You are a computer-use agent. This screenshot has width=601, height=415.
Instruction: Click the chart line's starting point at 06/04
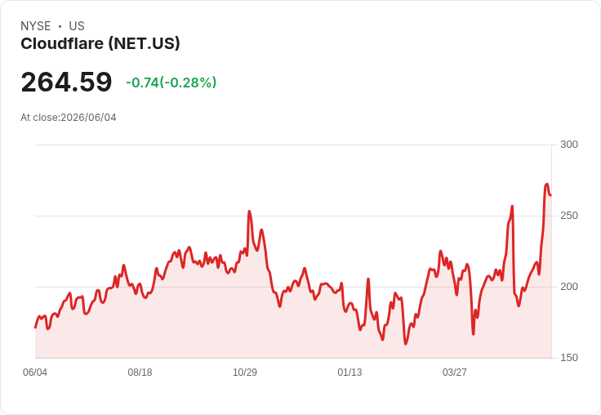point(35,328)
